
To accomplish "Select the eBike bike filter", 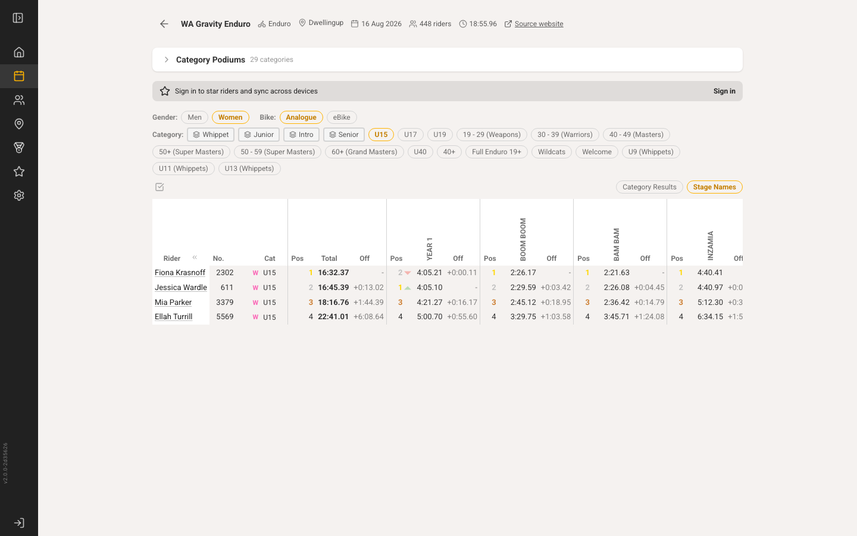I will click(342, 117).
